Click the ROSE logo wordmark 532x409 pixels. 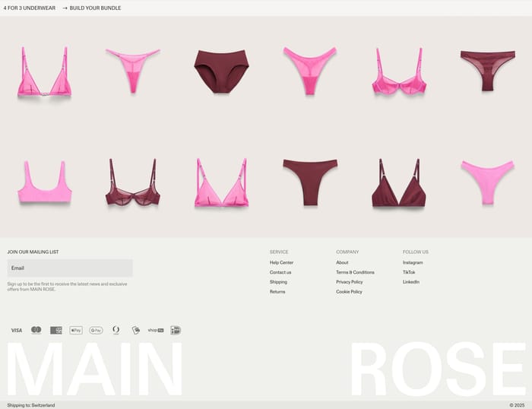point(438,369)
